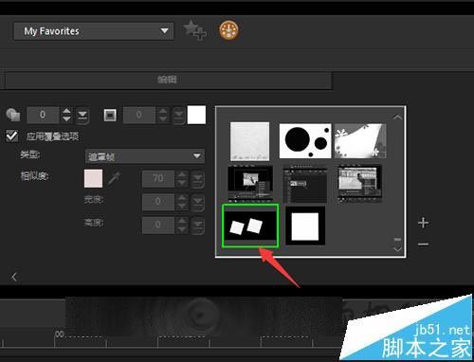
Task: Open the 宽度 slider dropdown
Action: click(x=197, y=202)
